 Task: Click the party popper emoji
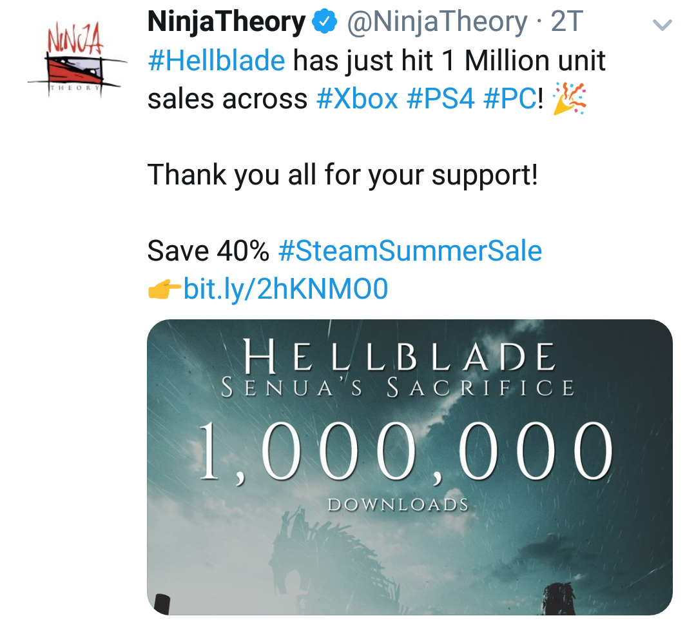coord(570,99)
